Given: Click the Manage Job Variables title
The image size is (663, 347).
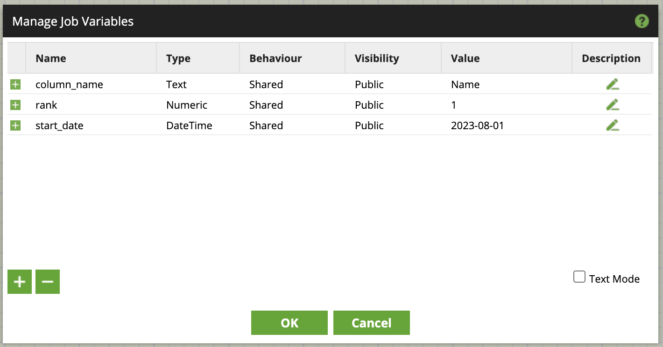Looking at the screenshot, I should (73, 21).
